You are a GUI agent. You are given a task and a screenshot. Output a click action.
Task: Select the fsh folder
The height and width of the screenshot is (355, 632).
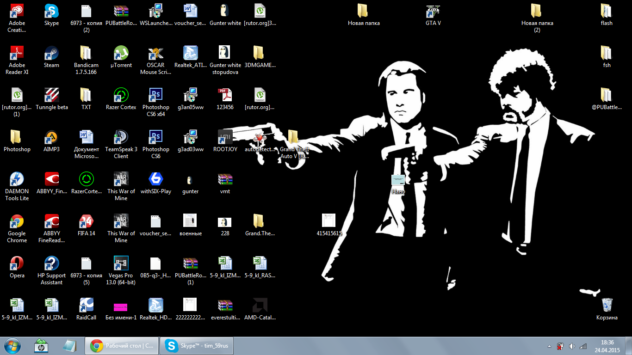point(607,57)
